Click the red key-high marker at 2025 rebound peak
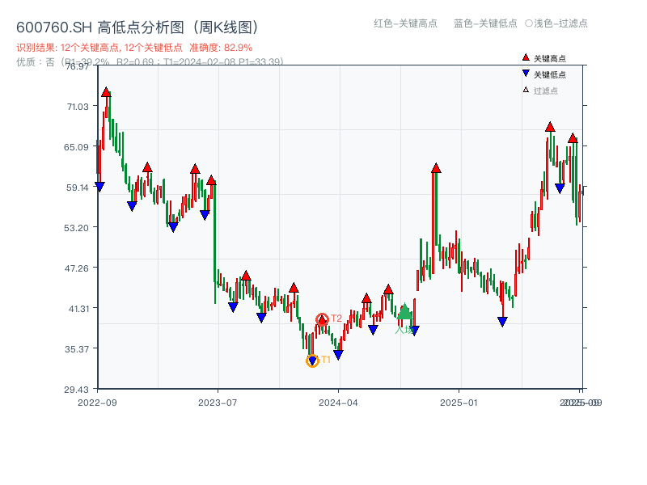Screen dimensions: 647x485 click(549, 126)
